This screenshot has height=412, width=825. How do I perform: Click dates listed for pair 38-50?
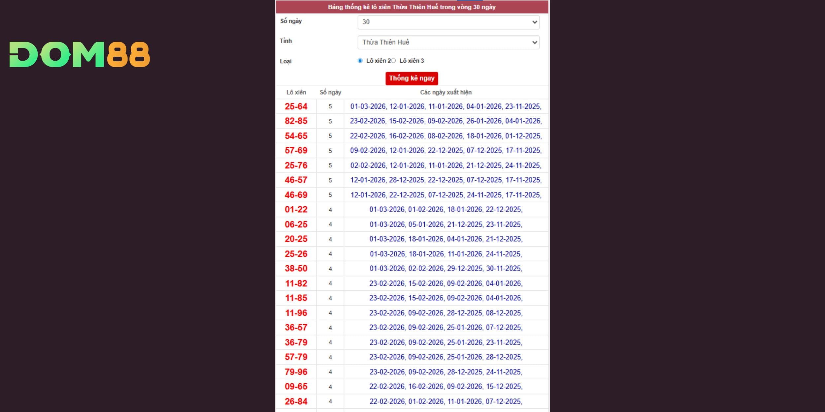[x=445, y=268]
